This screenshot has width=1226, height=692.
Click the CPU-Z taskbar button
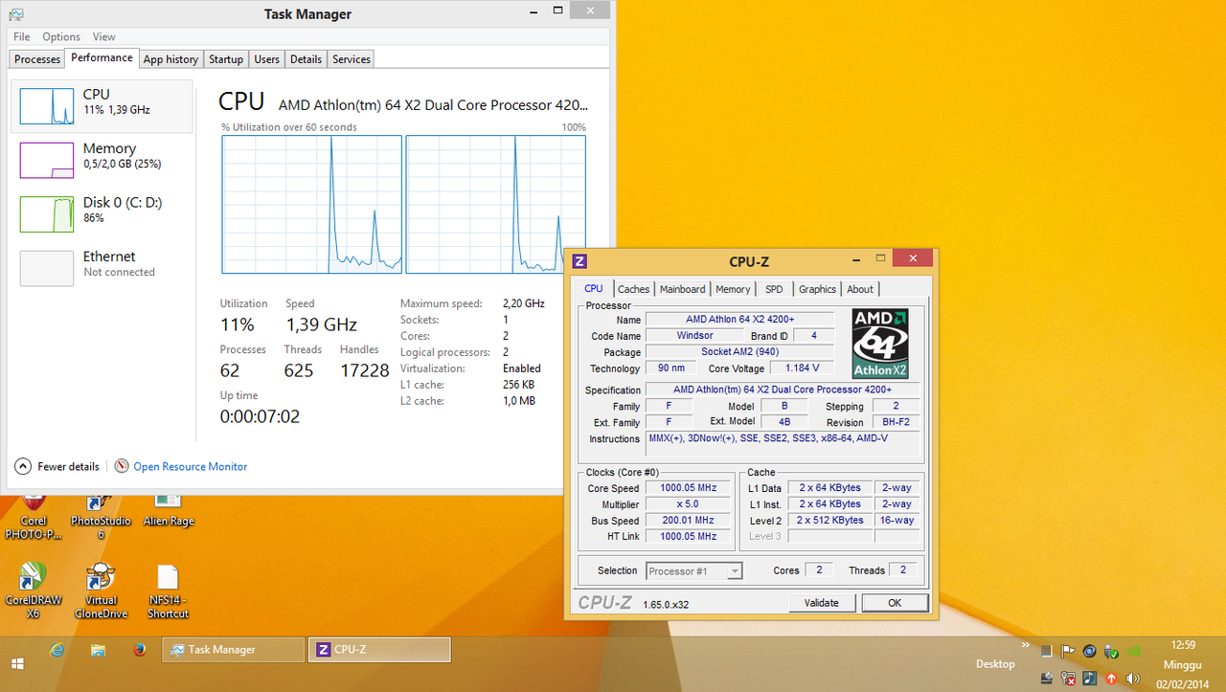379,650
